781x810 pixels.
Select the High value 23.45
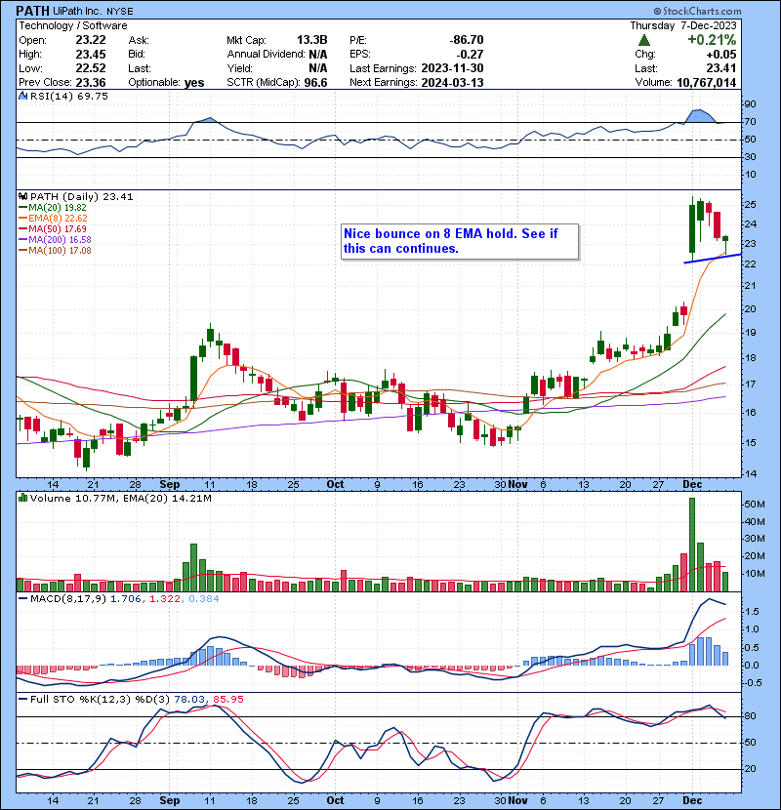coord(91,55)
